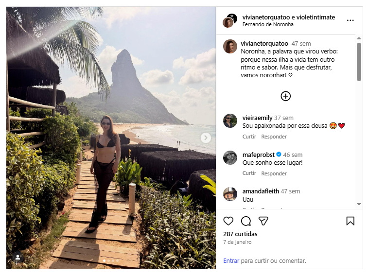Open vieiraemily's profile avatar

(230, 121)
